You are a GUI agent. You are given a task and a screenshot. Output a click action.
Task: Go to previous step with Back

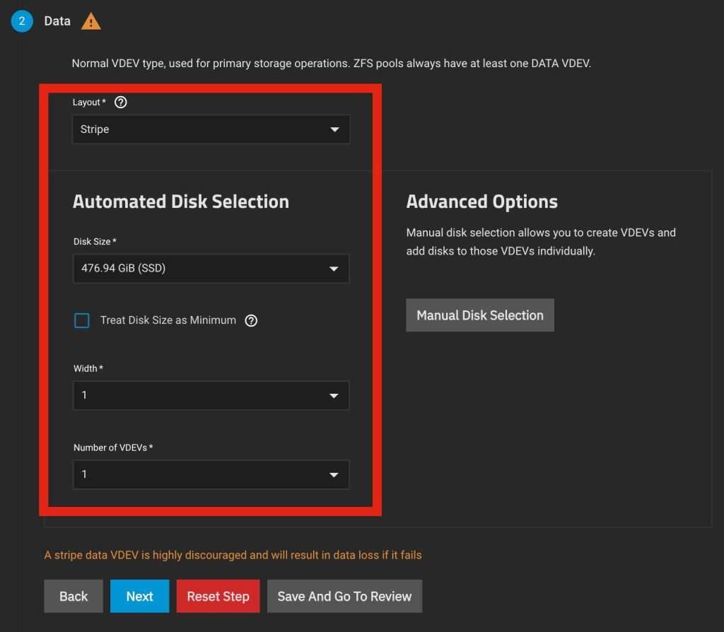pos(74,596)
